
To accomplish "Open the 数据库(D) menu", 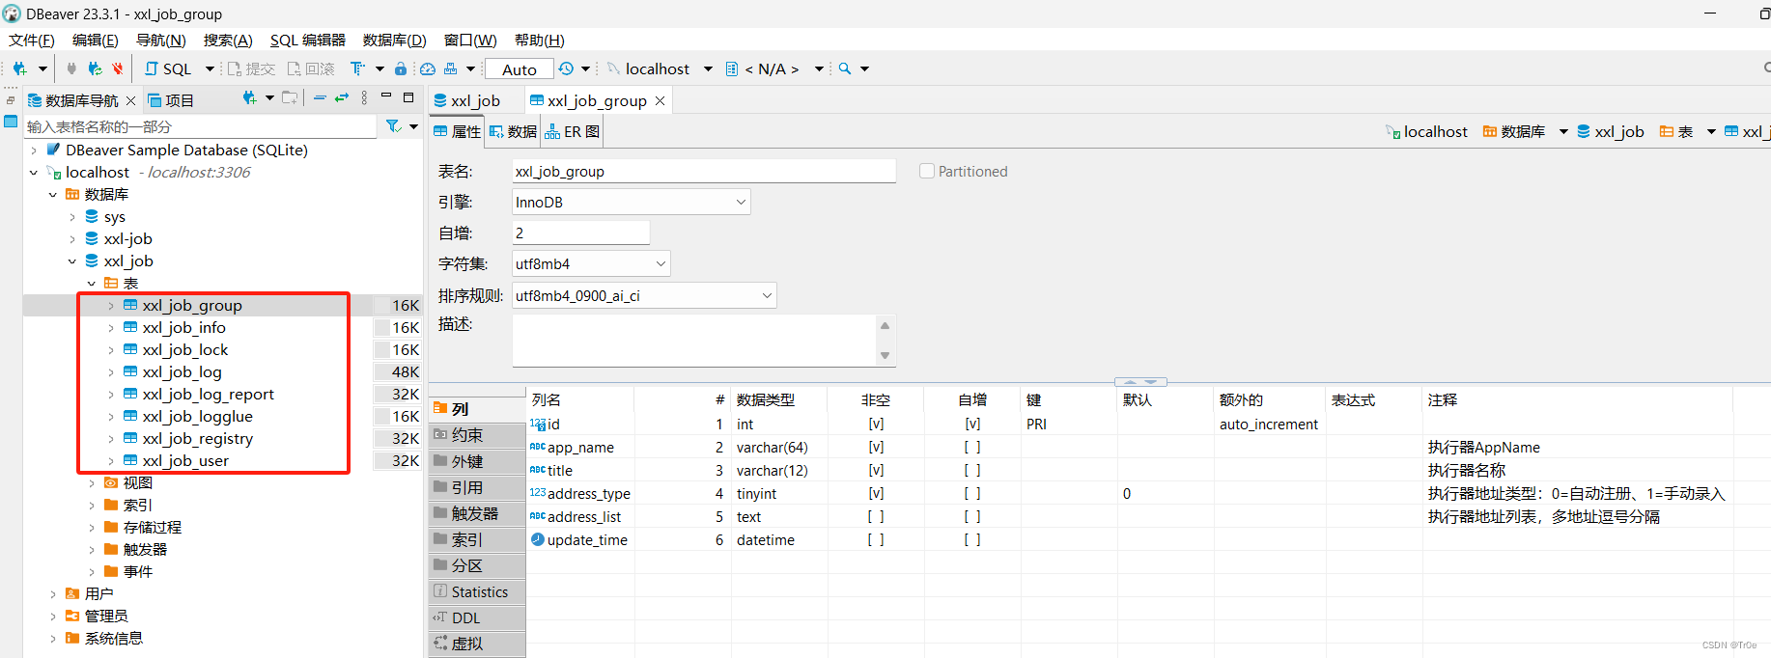I will click(x=394, y=40).
